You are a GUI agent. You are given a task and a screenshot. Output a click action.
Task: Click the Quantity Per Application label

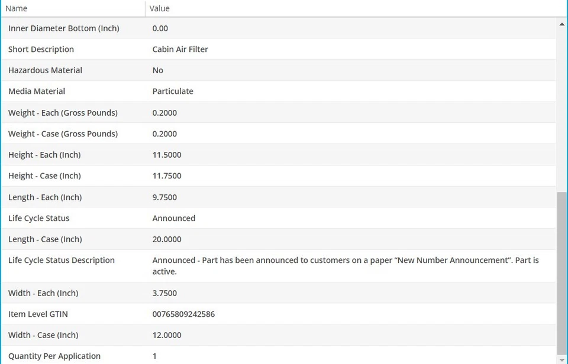point(54,356)
